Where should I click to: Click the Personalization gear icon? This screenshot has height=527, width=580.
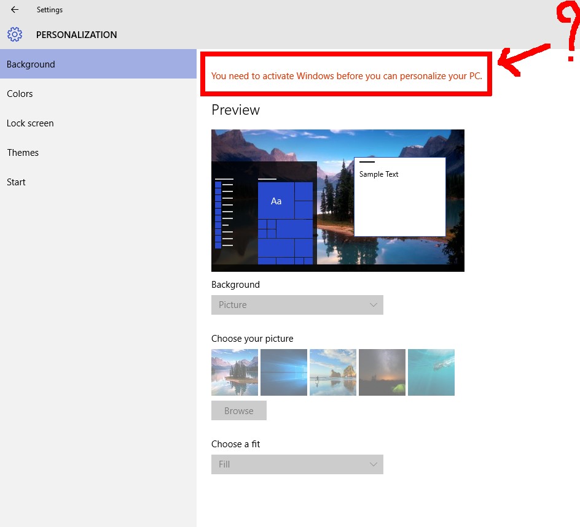tap(15, 34)
